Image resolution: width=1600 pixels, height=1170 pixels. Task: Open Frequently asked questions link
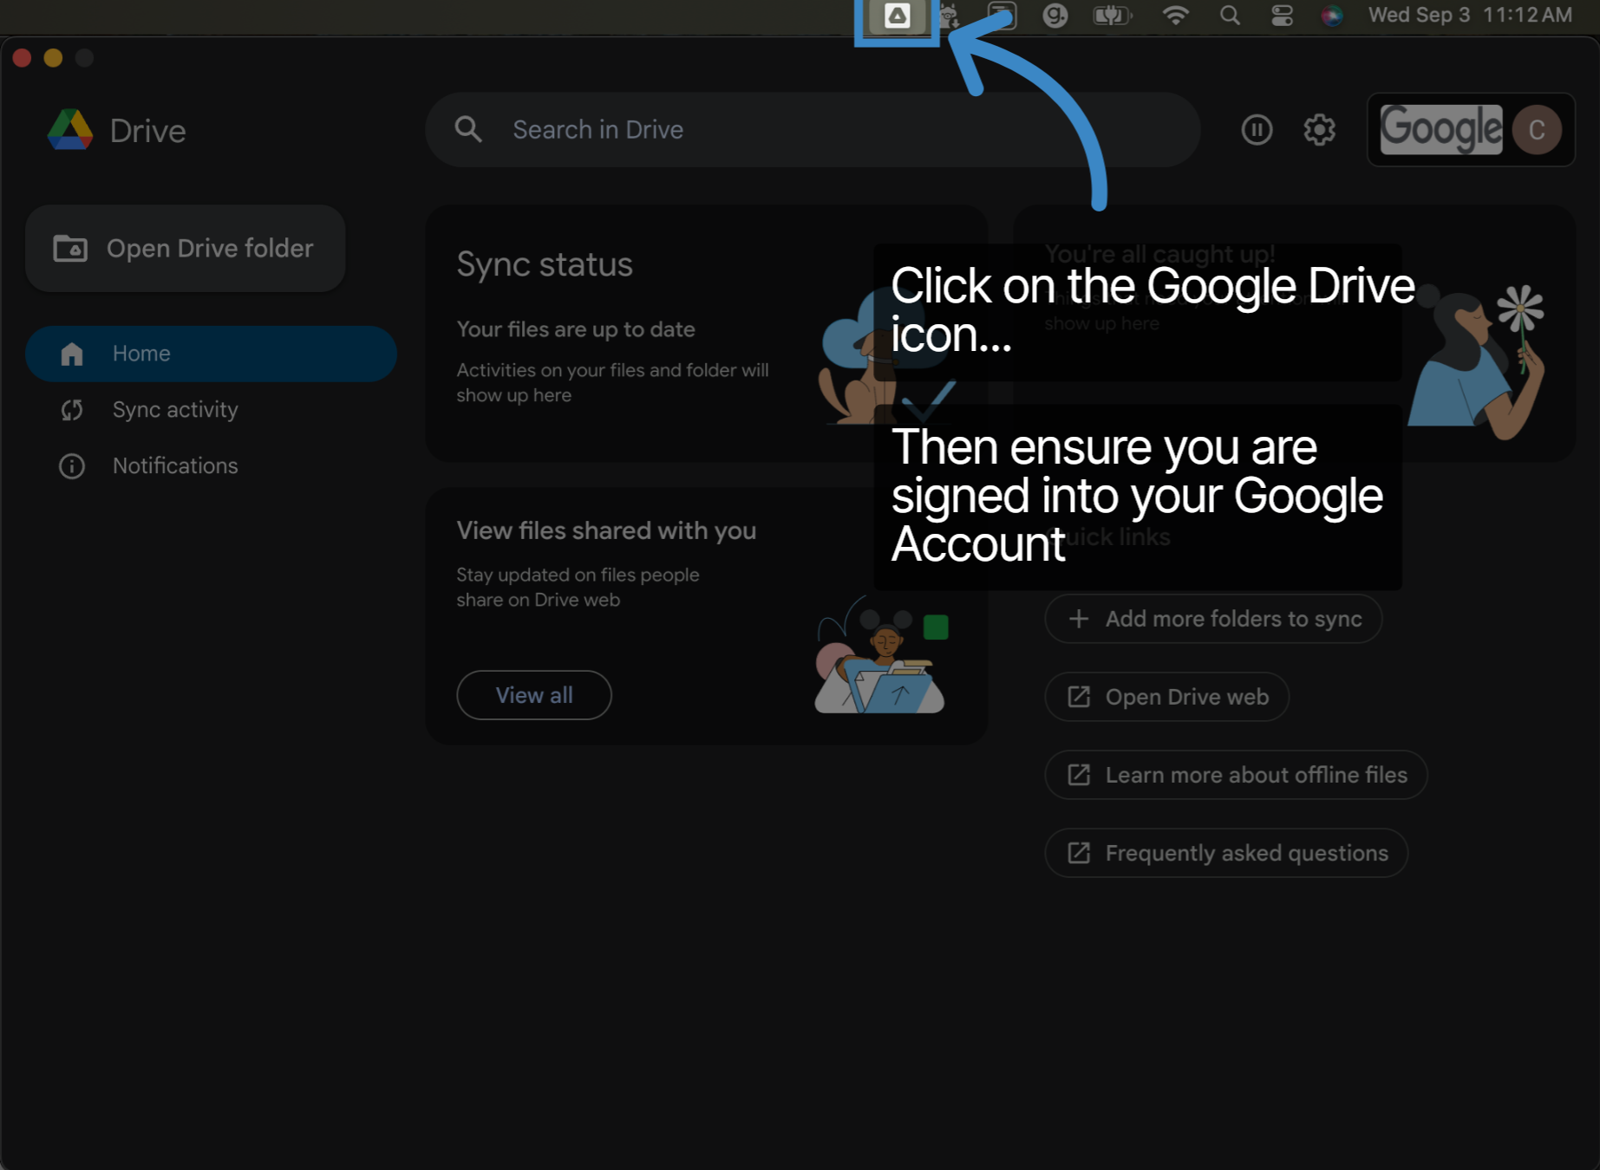[x=1226, y=853]
